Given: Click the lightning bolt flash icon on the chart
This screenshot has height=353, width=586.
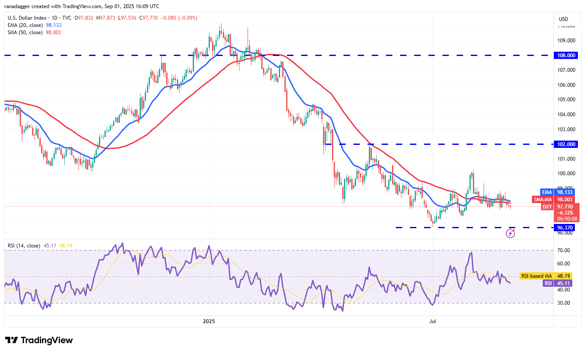Looking at the screenshot, I should click(x=510, y=233).
